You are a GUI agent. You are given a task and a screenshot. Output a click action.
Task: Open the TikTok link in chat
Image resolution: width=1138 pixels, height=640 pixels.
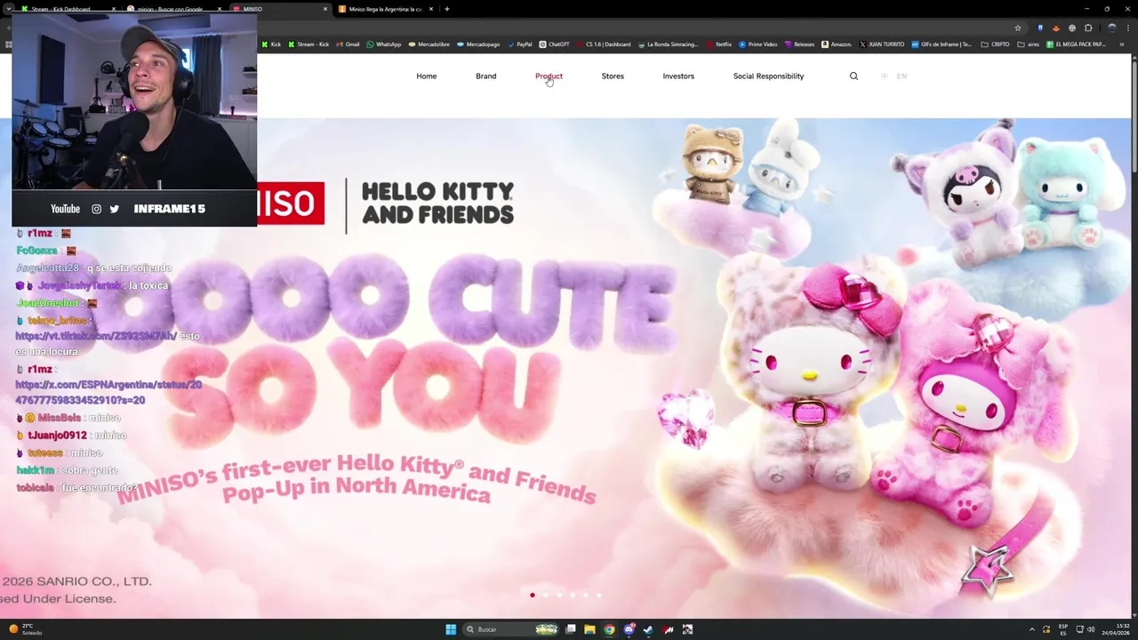(95, 336)
